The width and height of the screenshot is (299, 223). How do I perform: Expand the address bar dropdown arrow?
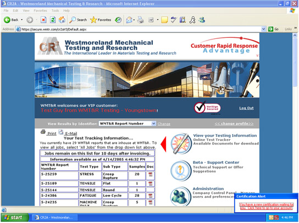coord(263,29)
